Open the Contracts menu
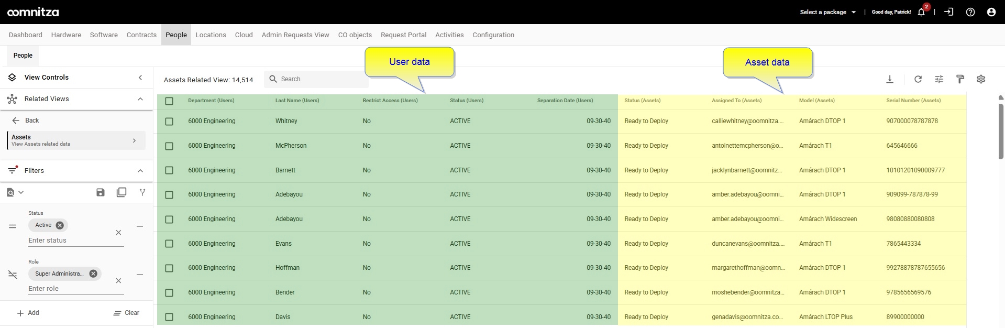The width and height of the screenshot is (1005, 328). [141, 35]
